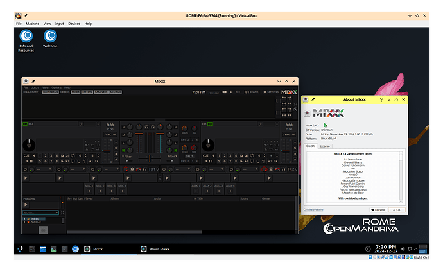Switch to the Credits tab in About Mixxx
This screenshot has height=276, width=443.
311,146
